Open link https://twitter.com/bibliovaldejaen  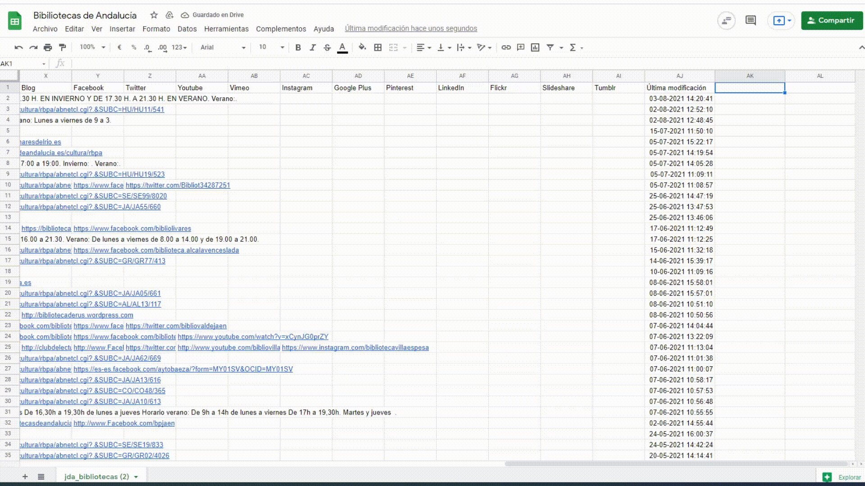(x=176, y=326)
